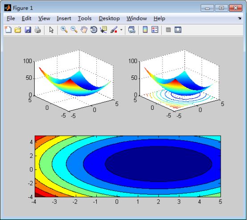Print the figure using the printer icon

pos(38,29)
